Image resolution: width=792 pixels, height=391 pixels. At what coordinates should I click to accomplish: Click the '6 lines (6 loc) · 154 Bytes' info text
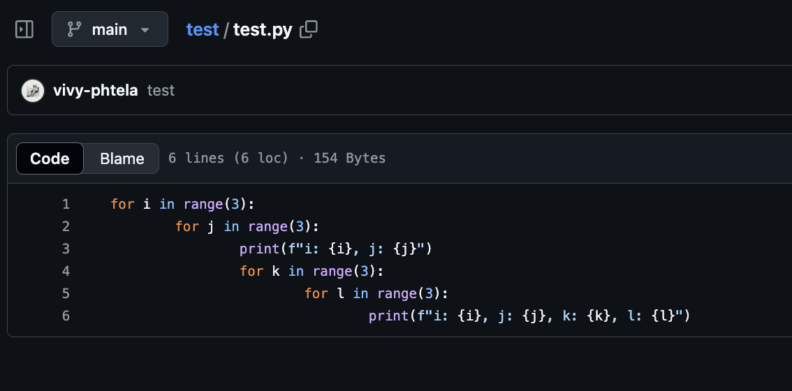tap(277, 158)
